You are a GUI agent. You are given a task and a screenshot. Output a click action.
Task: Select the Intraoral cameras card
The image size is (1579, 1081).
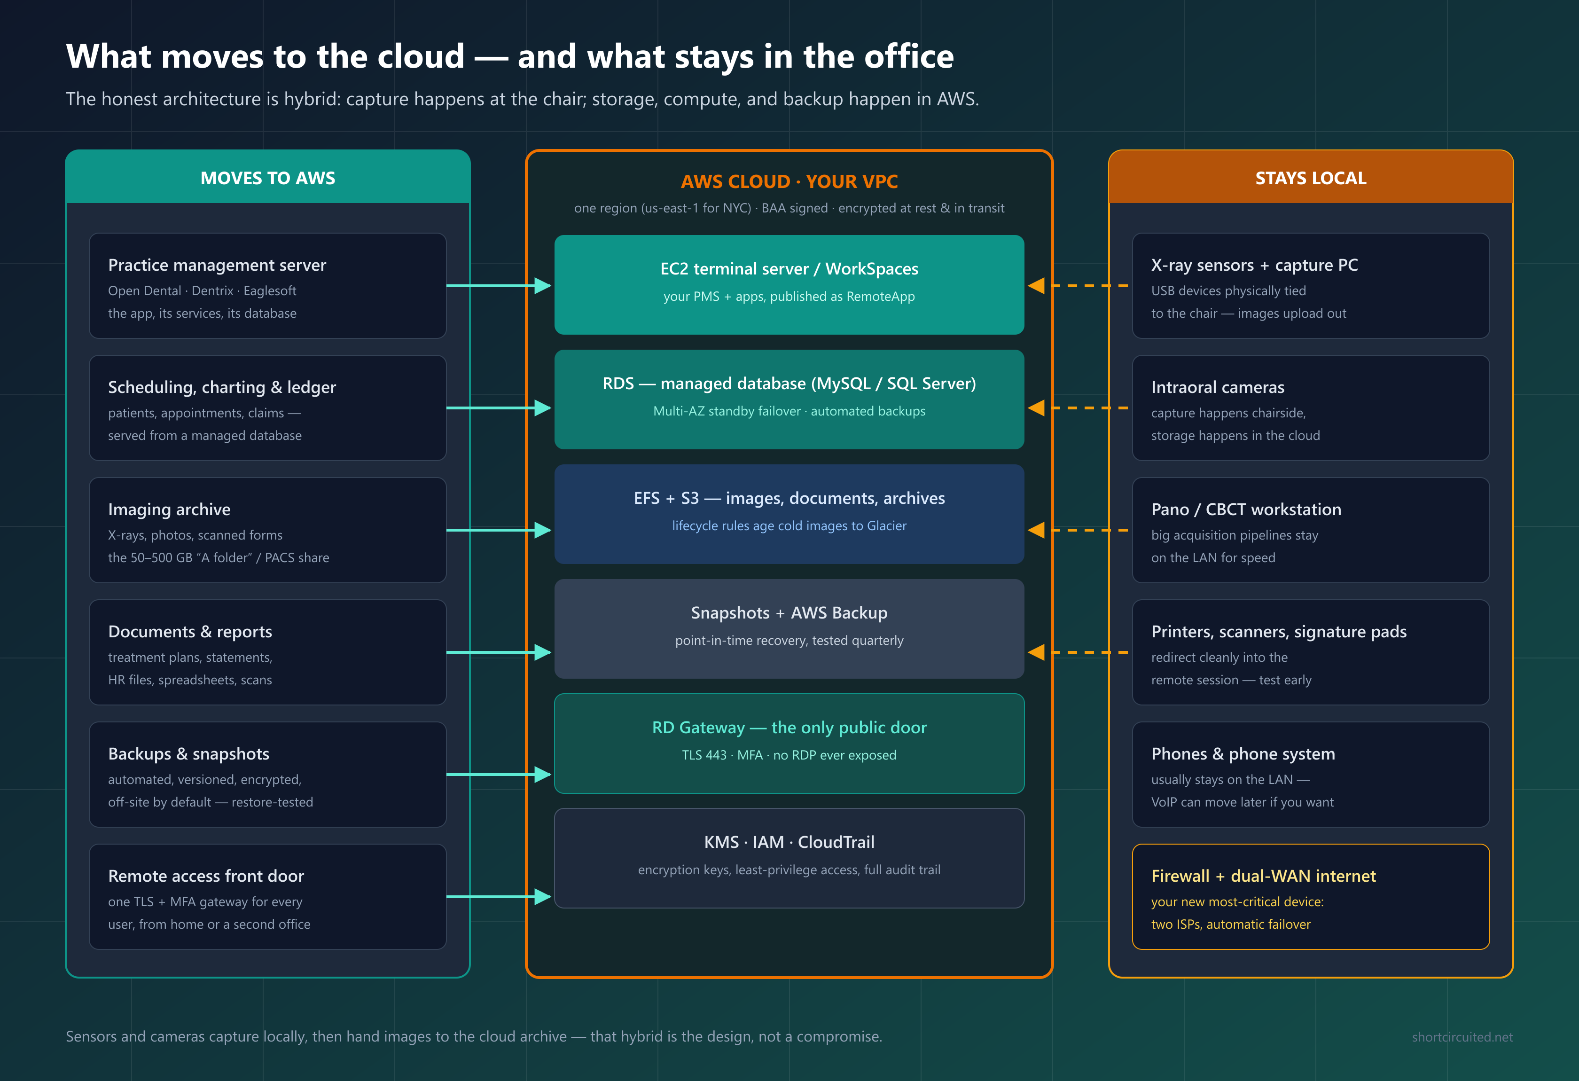click(1311, 407)
